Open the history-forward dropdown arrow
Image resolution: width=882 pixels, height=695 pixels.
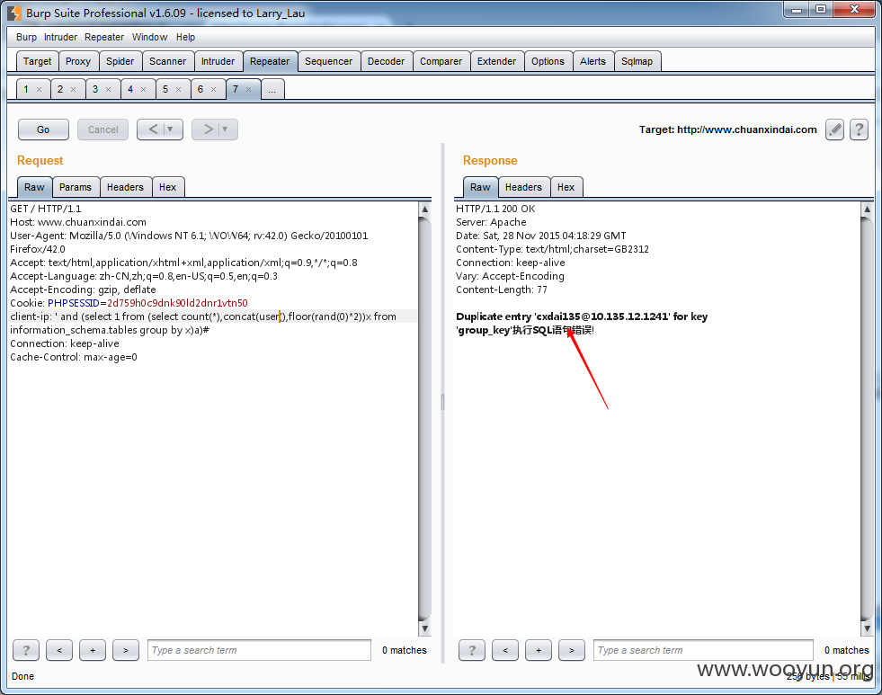coord(226,129)
